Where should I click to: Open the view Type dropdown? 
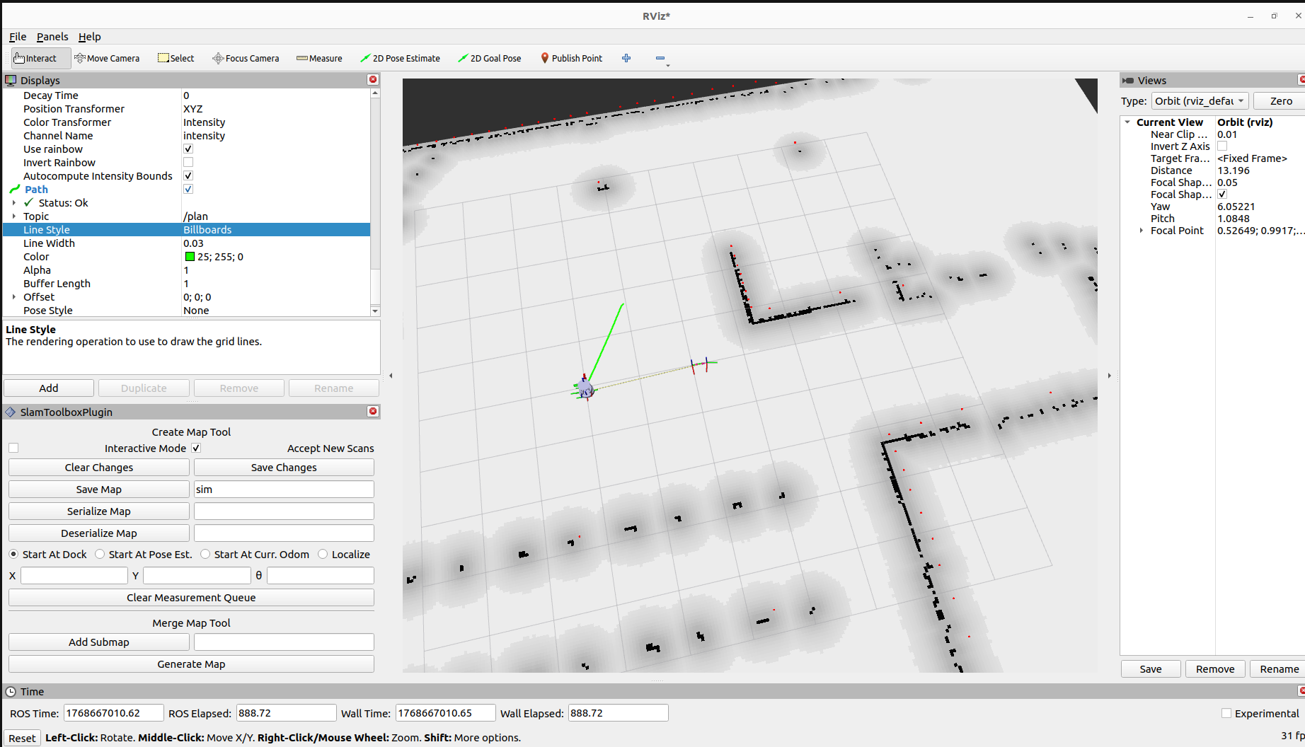point(1200,101)
